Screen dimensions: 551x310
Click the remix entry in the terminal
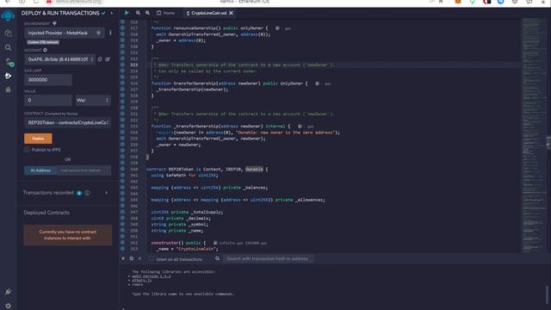pos(138,284)
